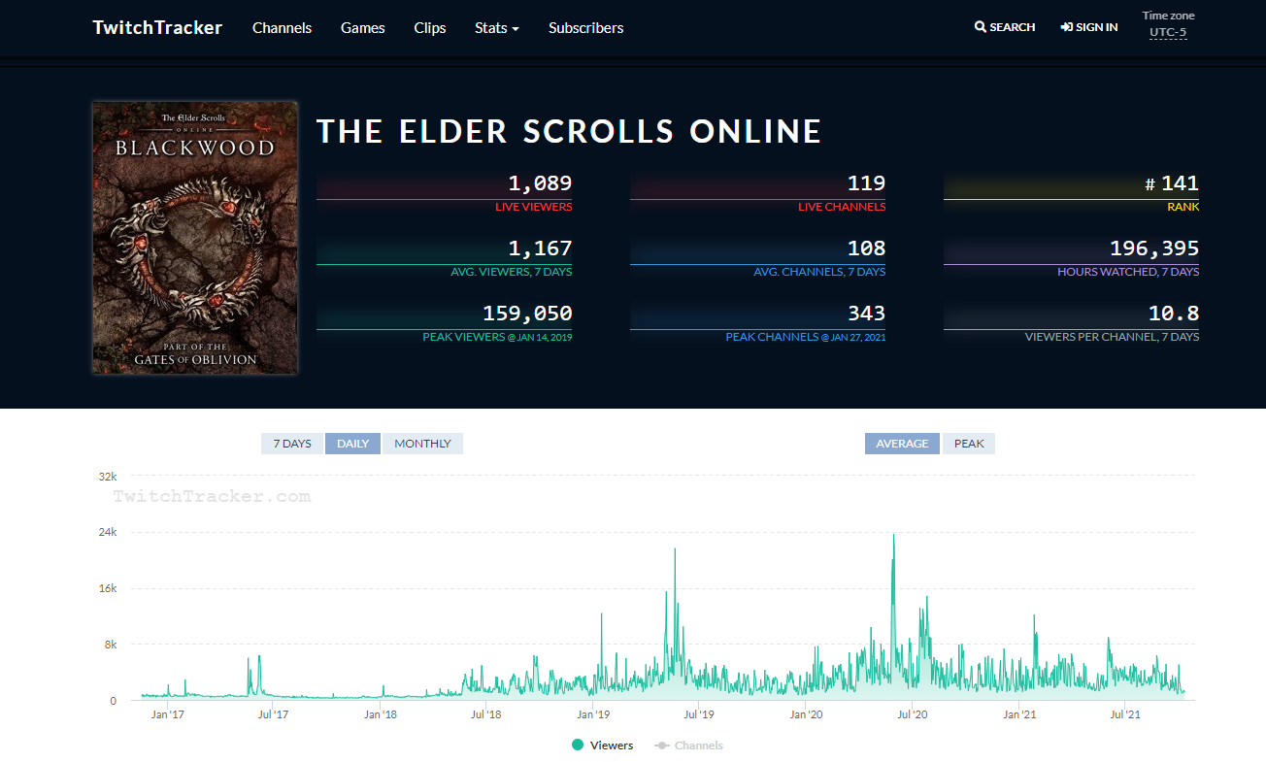Click the 1,089 live viewers value
The width and height of the screenshot is (1266, 762).
pos(540,182)
